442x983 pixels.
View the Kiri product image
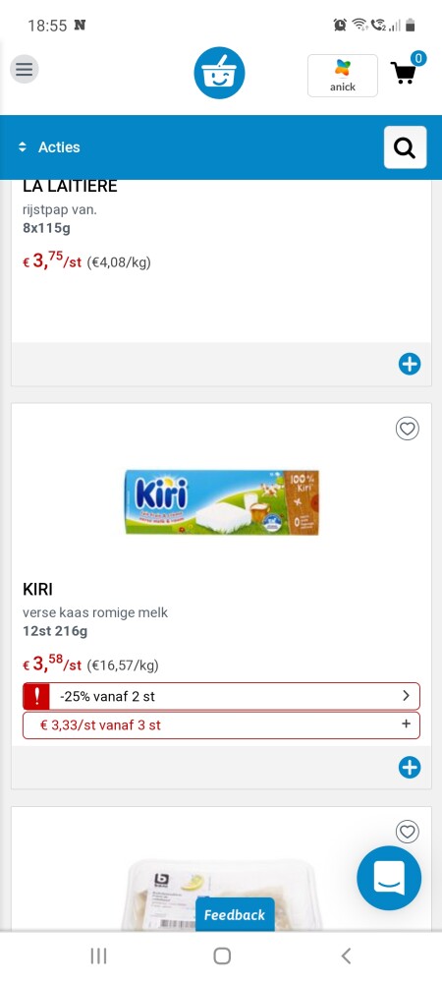coord(222,502)
